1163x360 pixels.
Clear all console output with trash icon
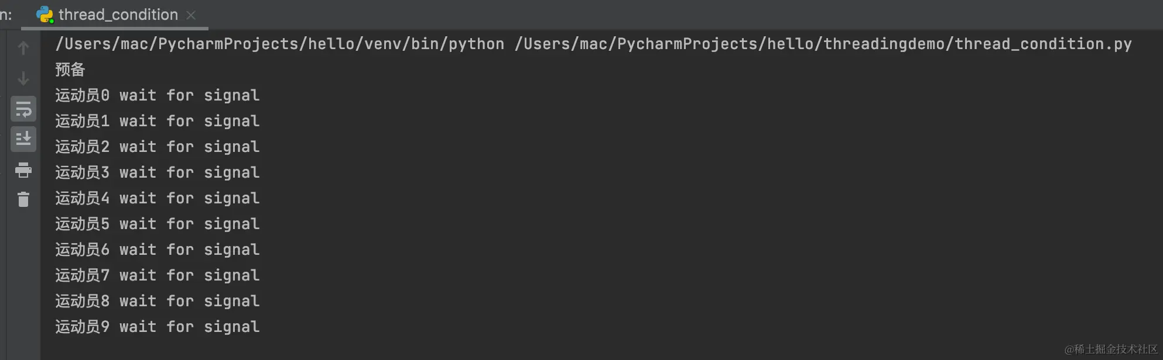23,200
